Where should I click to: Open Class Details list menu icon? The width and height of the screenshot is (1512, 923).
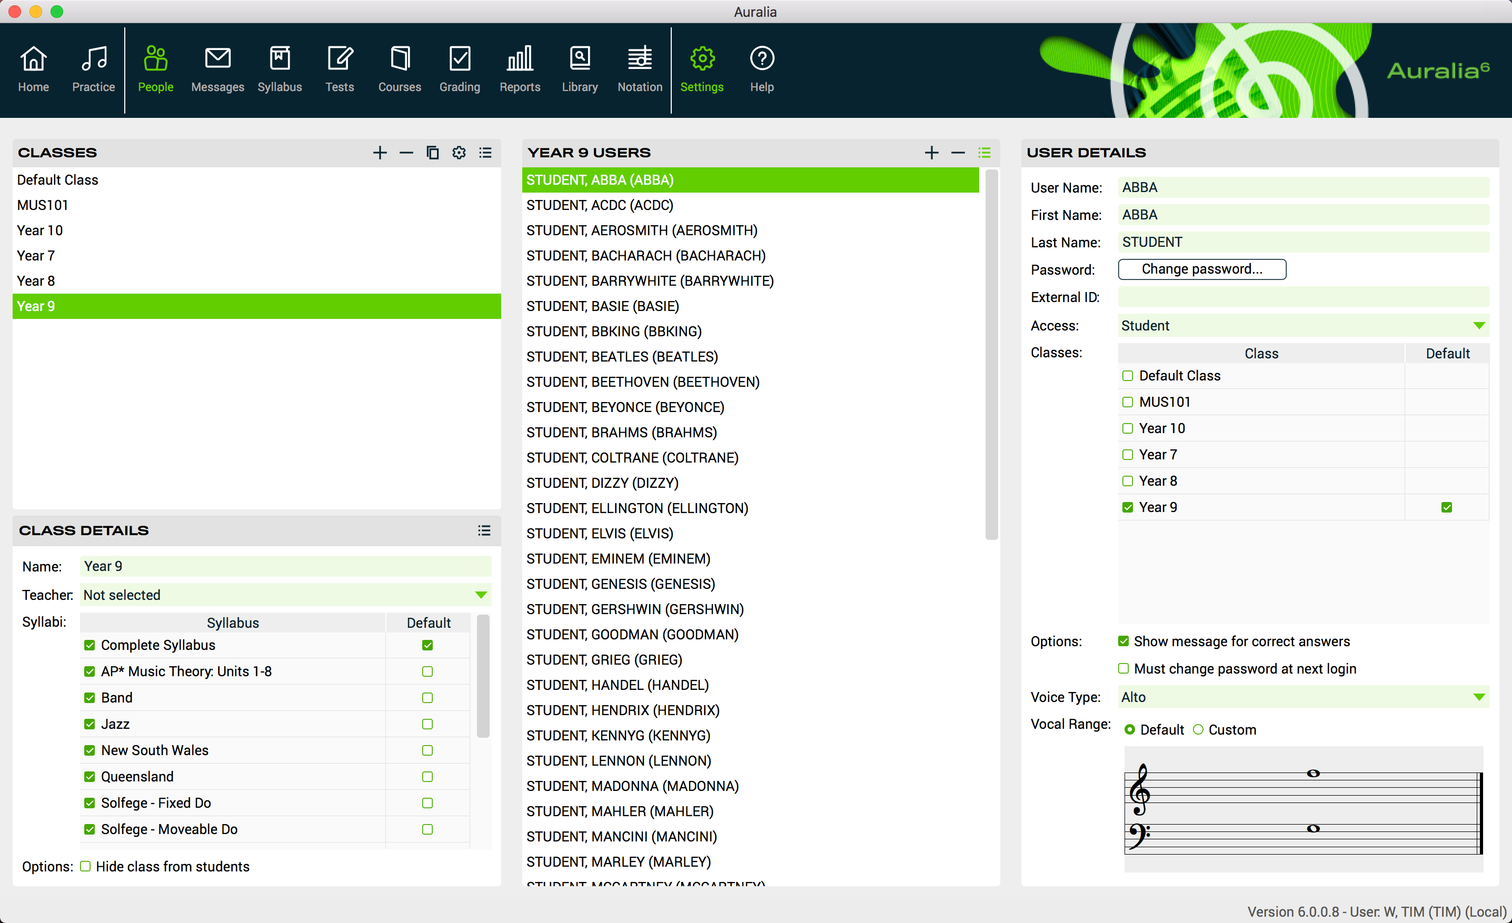coord(484,530)
